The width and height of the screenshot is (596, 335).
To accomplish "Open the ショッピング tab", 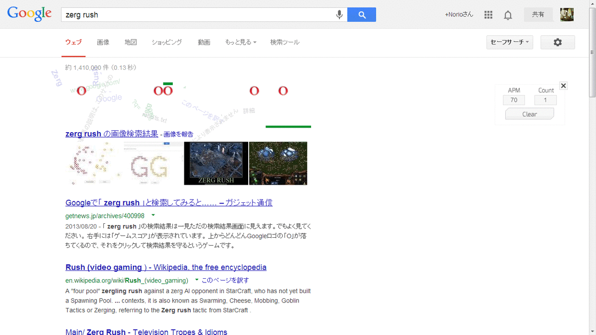I will 167,42.
